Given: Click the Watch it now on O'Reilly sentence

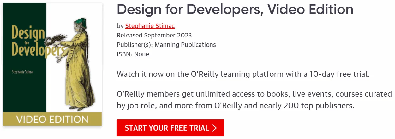Looking at the screenshot, I should point(243,75).
